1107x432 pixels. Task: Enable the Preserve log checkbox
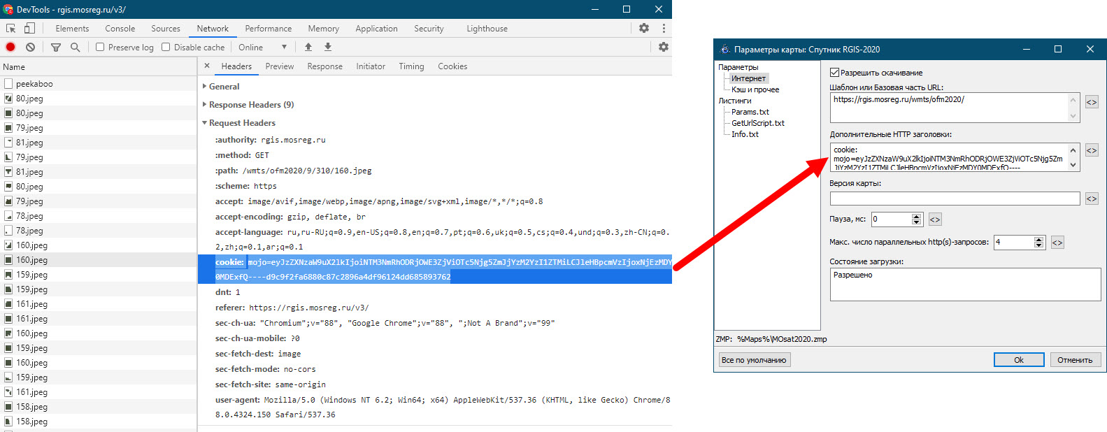click(100, 48)
